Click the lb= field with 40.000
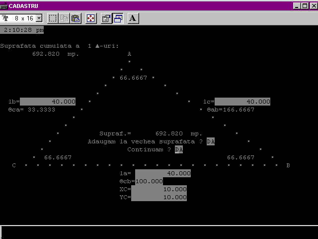318x239 pixels. coord(48,102)
